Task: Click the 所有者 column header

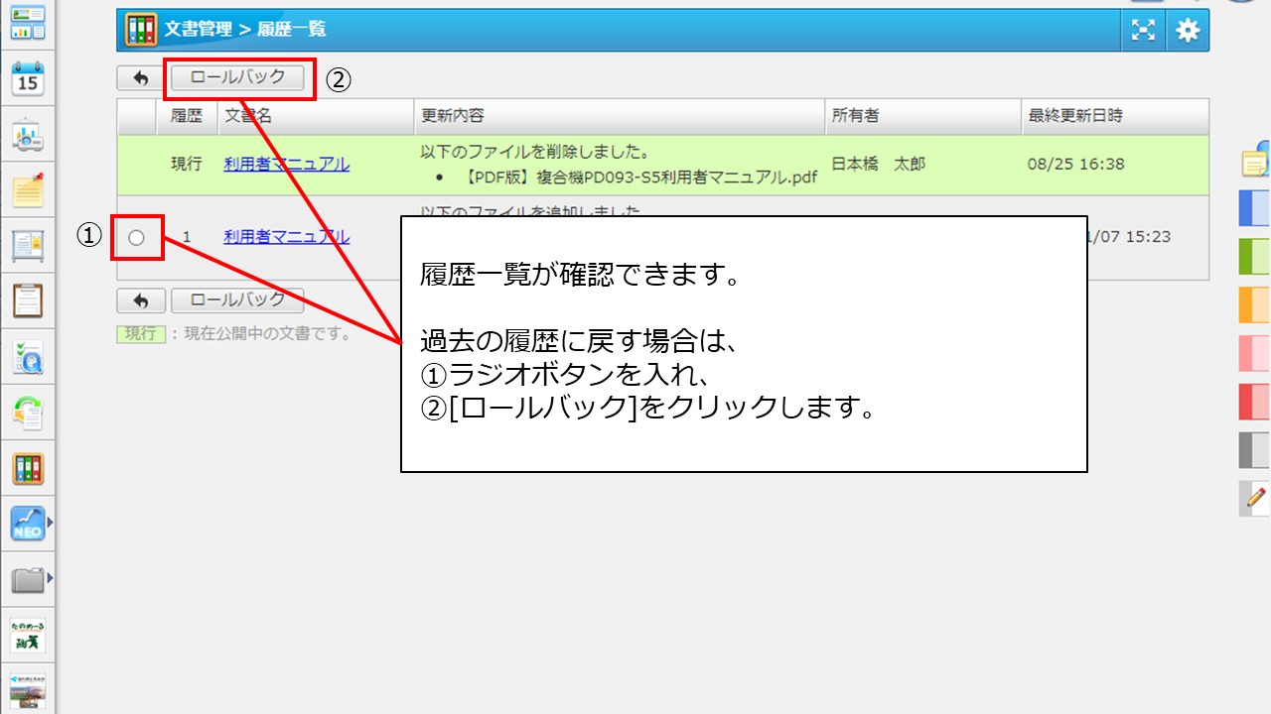Action: tap(922, 116)
